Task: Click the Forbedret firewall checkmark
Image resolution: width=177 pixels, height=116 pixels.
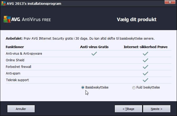Action: pyautogui.click(x=146, y=67)
